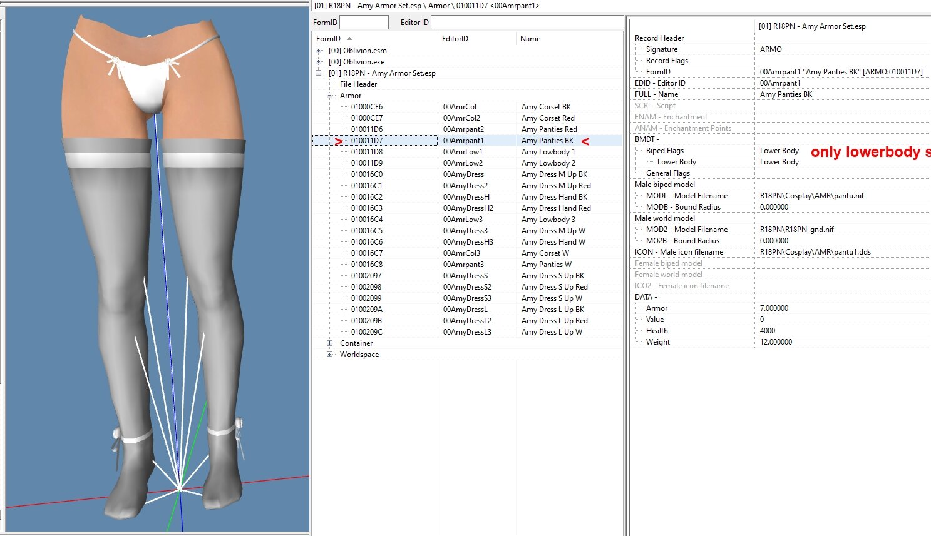Click the plugin column header R18PN - Amy Armor Set.esp
This screenshot has height=536, width=931.
812,26
